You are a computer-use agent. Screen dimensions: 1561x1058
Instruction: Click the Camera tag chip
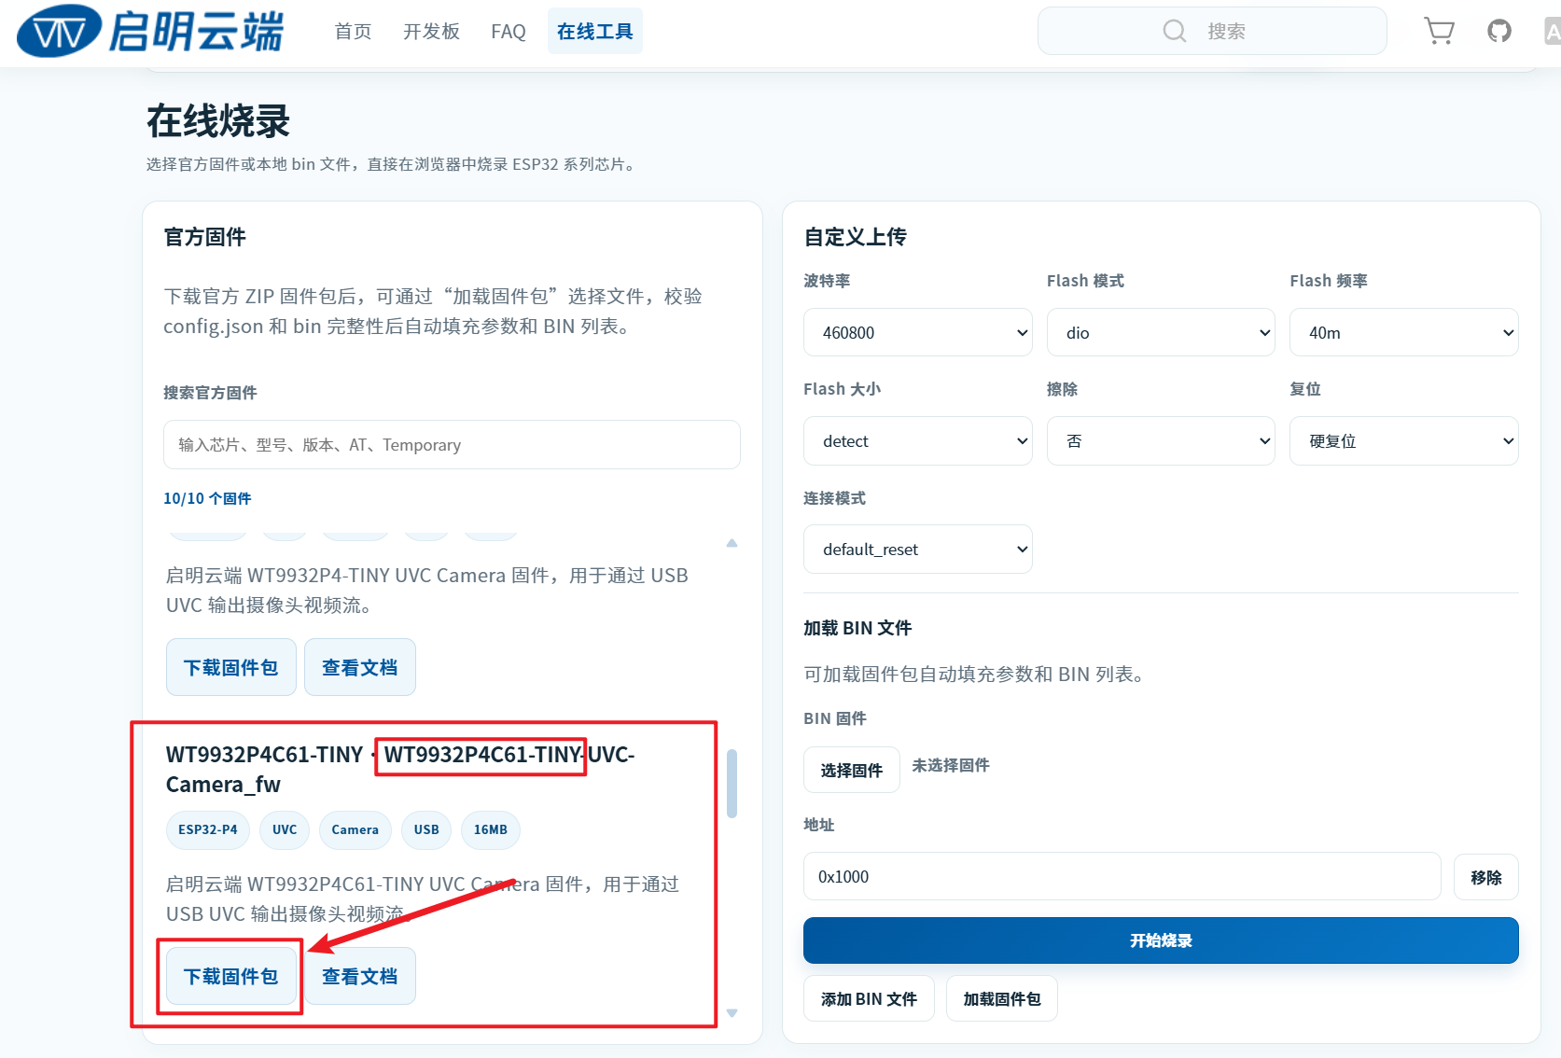[355, 829]
